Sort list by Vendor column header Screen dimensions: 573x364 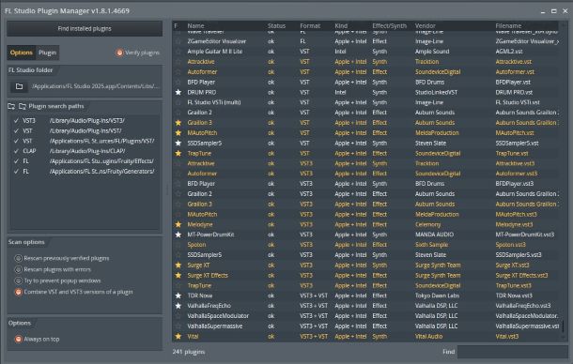tap(425, 25)
